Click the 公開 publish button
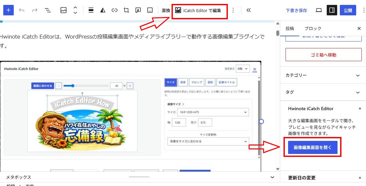366x186 pixels. (x=348, y=10)
